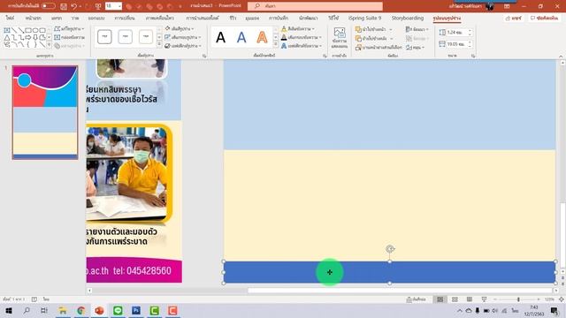Viewport: 566px width, 318px height.
Task: Apply the black WordArt style A
Action: pyautogui.click(x=220, y=37)
